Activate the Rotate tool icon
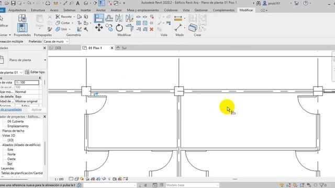335x188 pixels. coord(119,28)
